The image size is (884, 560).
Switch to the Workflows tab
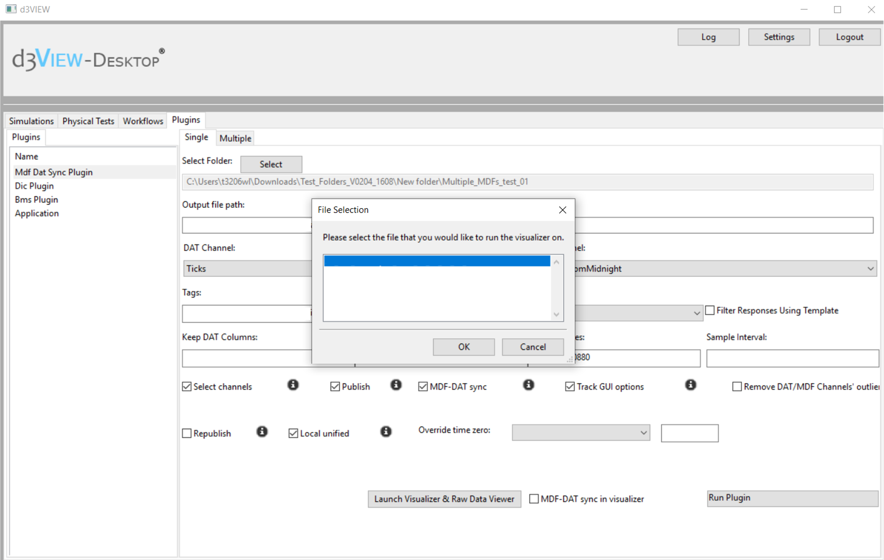pos(143,121)
